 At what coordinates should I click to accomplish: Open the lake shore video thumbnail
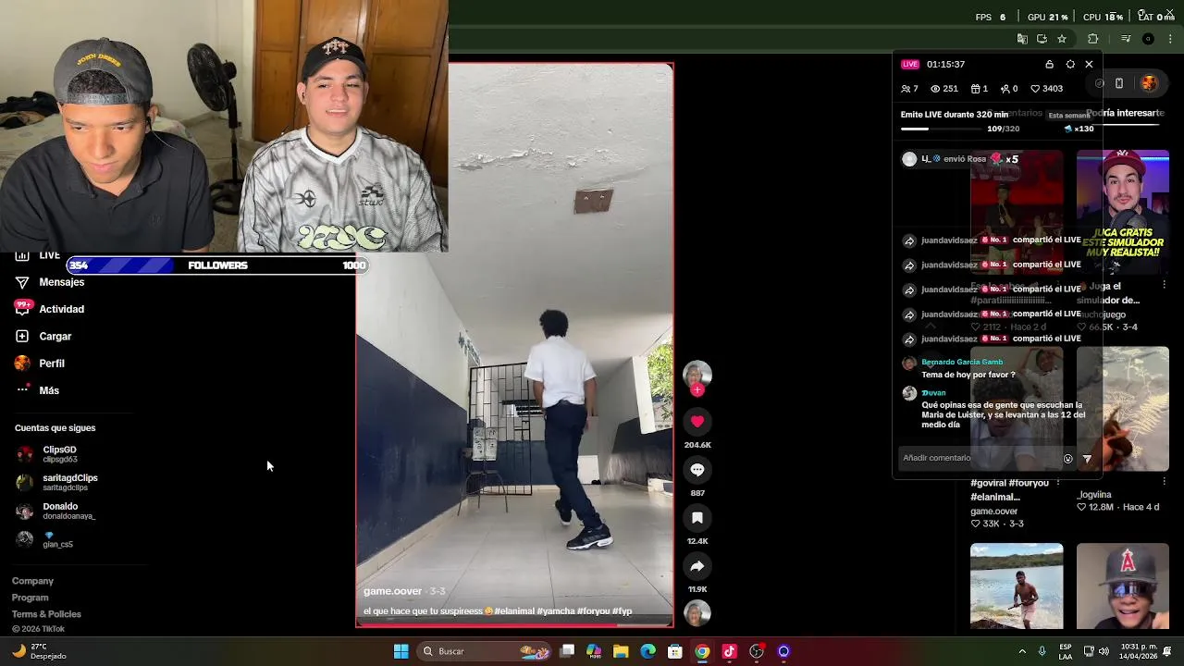(1017, 586)
